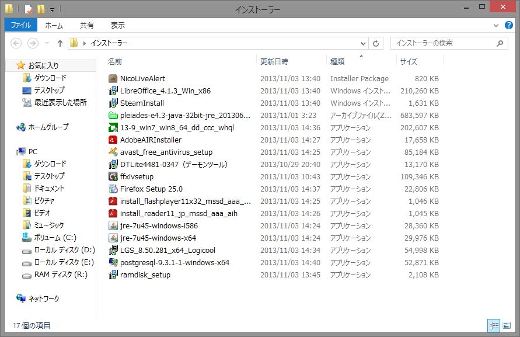
Task: Open the address bar history dropdown
Action: tap(363, 43)
